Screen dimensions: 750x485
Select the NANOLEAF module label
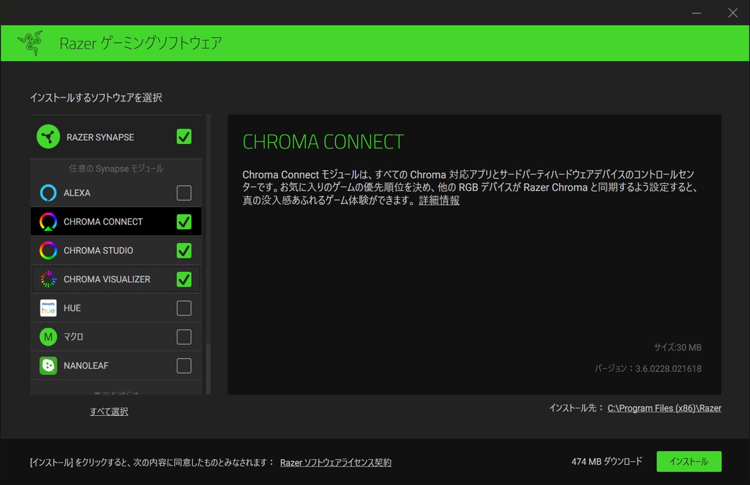tap(86, 366)
